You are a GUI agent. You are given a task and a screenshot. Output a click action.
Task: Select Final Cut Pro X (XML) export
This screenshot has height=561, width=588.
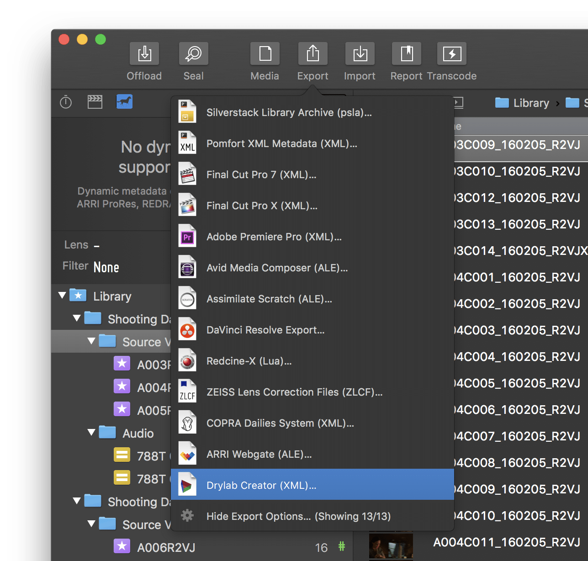(x=313, y=206)
